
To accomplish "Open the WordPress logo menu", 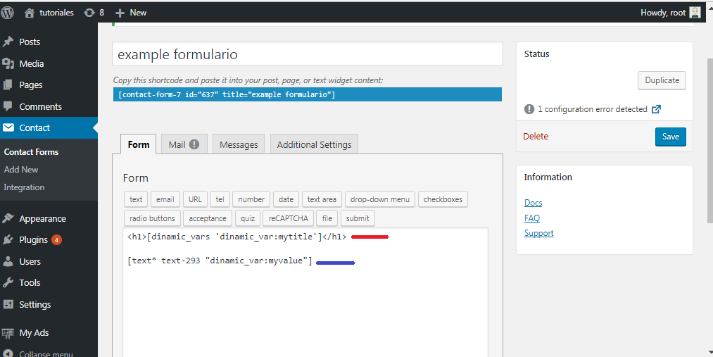I will pyautogui.click(x=7, y=13).
